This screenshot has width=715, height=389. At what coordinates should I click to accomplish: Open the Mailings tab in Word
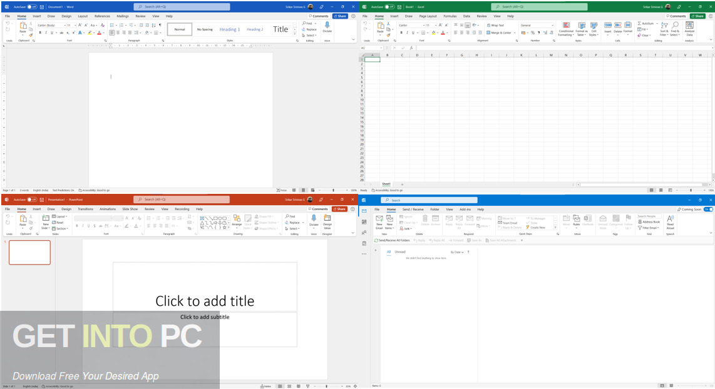click(123, 16)
